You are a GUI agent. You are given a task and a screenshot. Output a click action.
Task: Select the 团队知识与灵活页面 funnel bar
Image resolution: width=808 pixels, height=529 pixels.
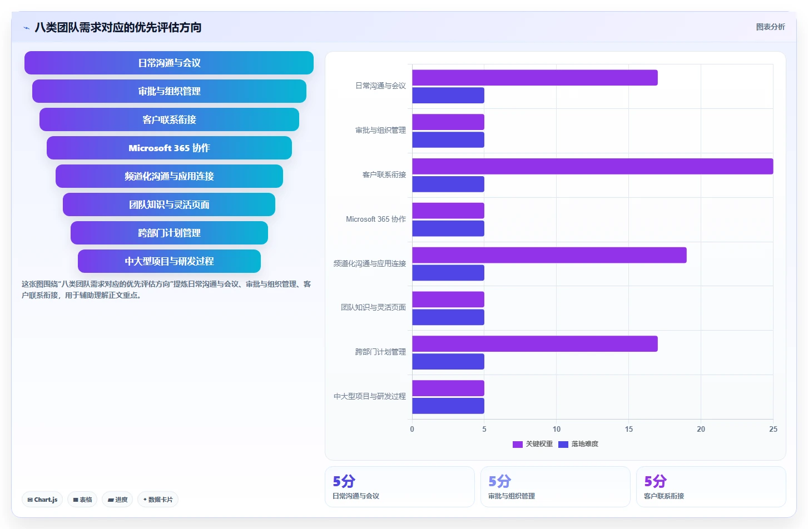pyautogui.click(x=169, y=204)
